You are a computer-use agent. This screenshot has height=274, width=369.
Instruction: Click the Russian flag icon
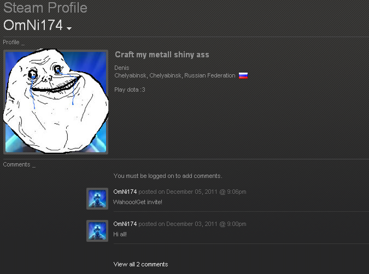pos(243,75)
